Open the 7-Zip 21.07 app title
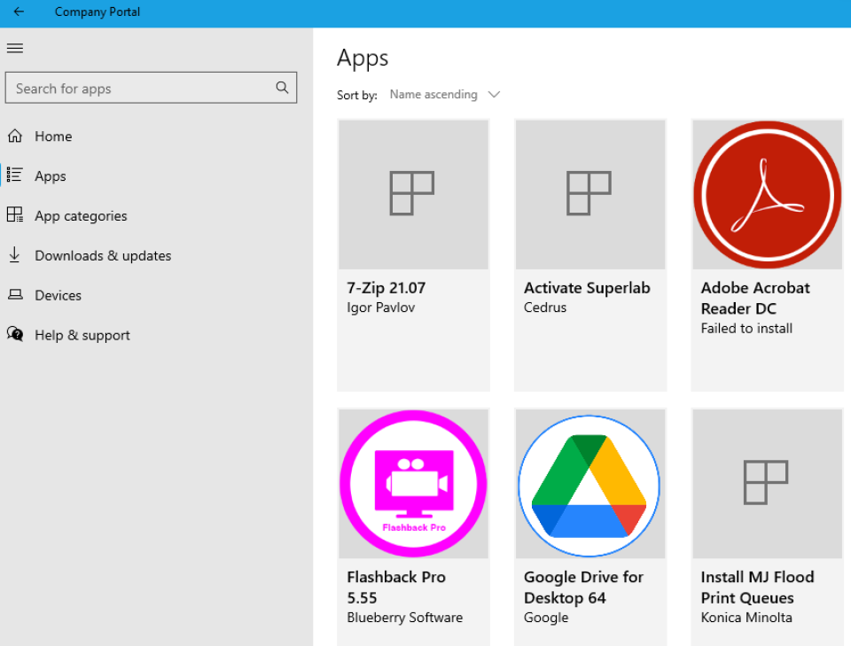 (386, 287)
